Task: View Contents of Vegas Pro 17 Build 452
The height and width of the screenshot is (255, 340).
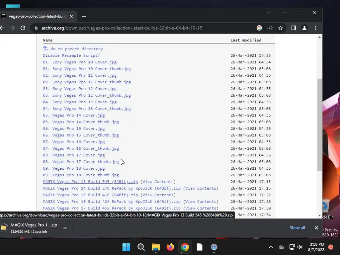Action: tap(201, 208)
